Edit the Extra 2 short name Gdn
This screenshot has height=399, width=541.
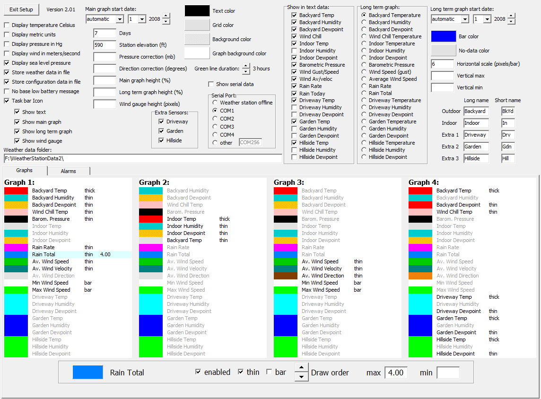tap(508, 147)
